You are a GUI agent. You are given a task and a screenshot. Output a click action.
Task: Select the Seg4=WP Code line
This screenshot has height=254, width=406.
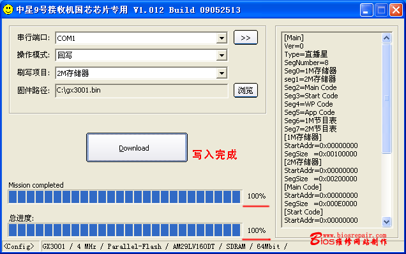308,104
